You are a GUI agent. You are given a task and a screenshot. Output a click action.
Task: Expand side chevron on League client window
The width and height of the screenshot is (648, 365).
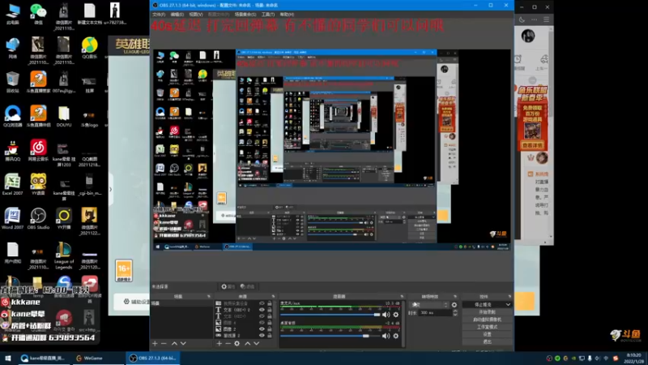(110, 189)
